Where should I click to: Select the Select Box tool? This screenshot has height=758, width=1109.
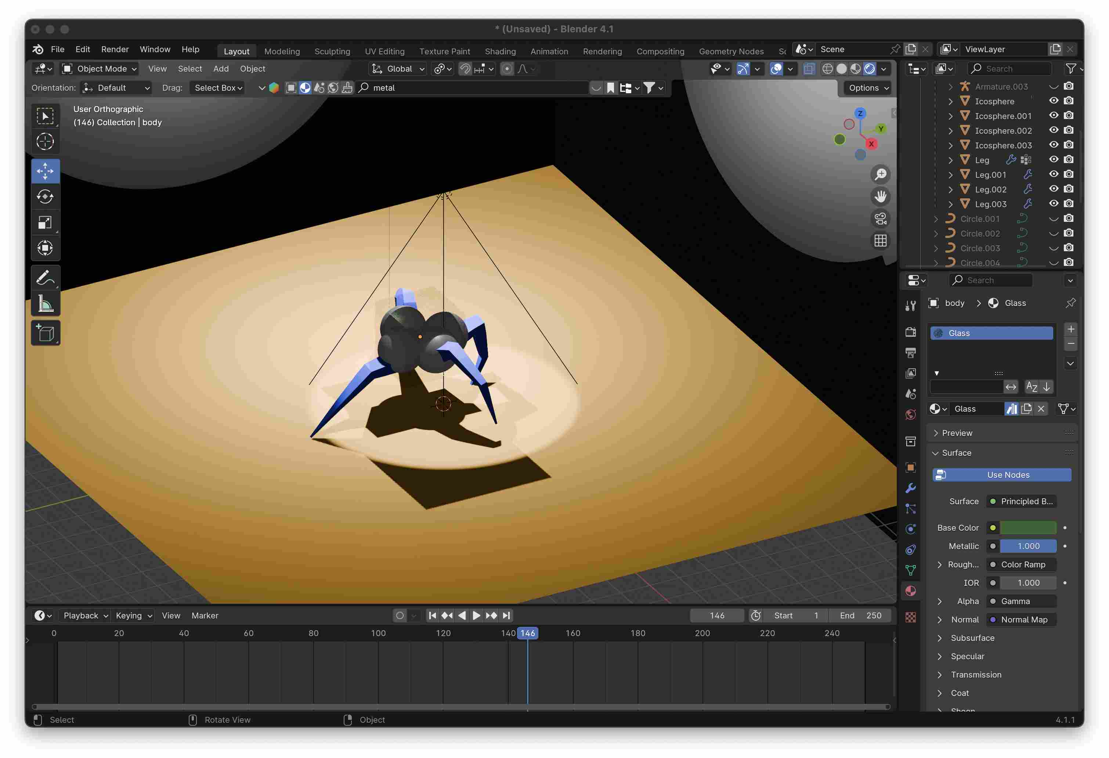45,116
